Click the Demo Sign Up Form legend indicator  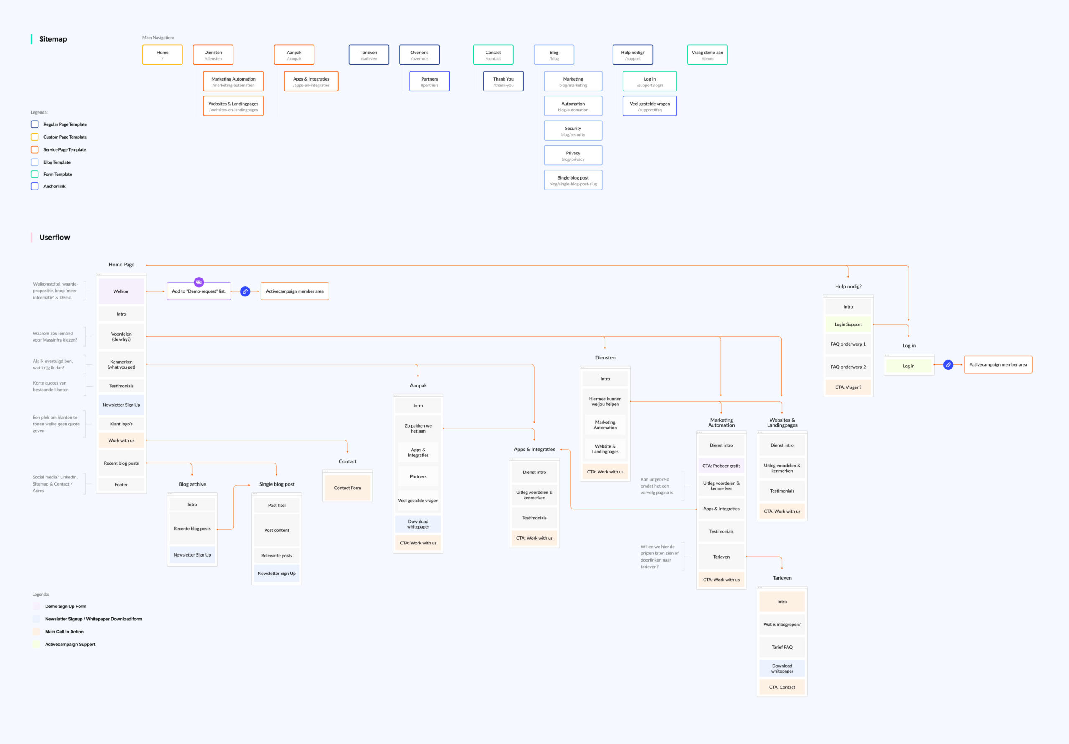pos(36,606)
